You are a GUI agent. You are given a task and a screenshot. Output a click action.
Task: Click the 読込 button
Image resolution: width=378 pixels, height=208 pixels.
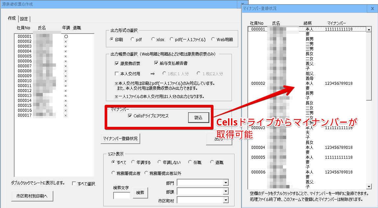198,118
